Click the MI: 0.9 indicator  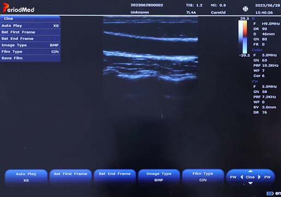pyautogui.click(x=218, y=5)
